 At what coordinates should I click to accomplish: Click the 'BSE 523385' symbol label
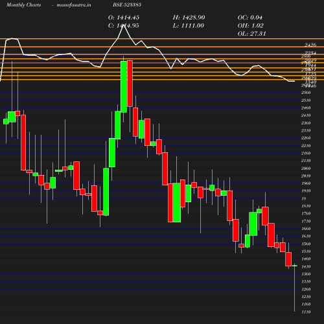[x=127, y=5]
